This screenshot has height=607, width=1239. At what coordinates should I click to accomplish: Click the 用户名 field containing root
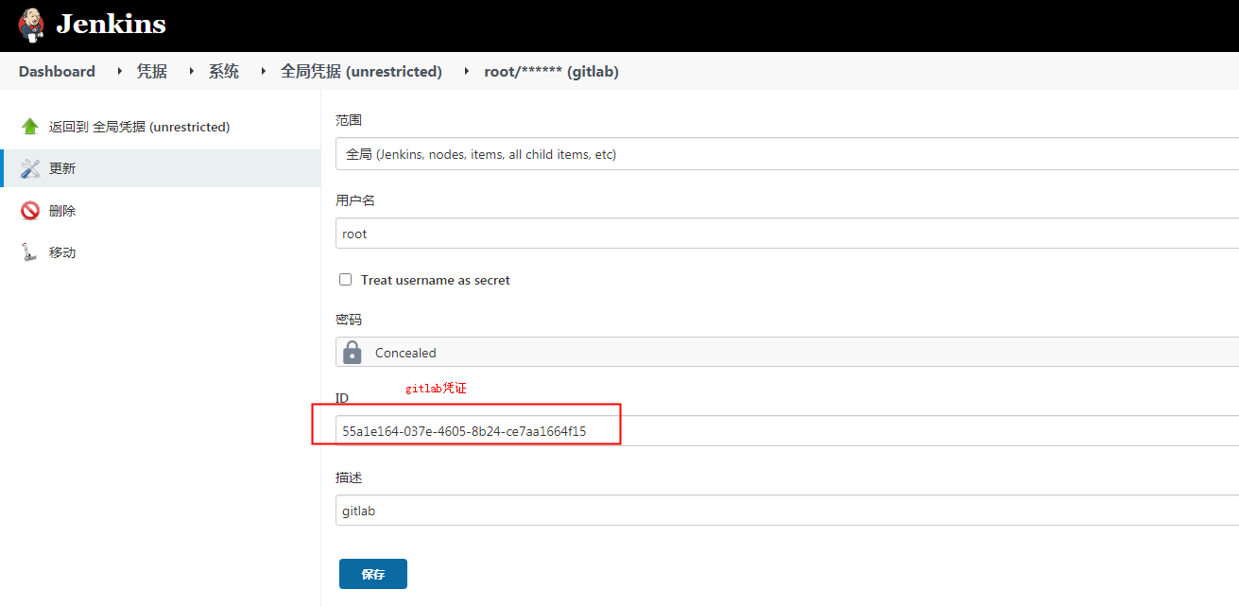coord(787,234)
